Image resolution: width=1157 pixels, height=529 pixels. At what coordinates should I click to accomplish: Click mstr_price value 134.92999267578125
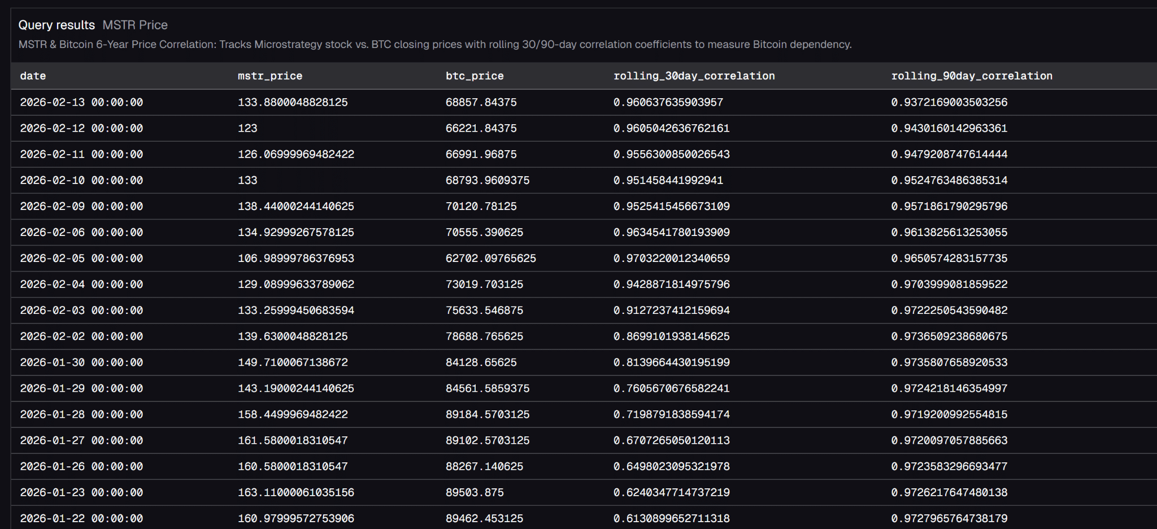pos(296,232)
